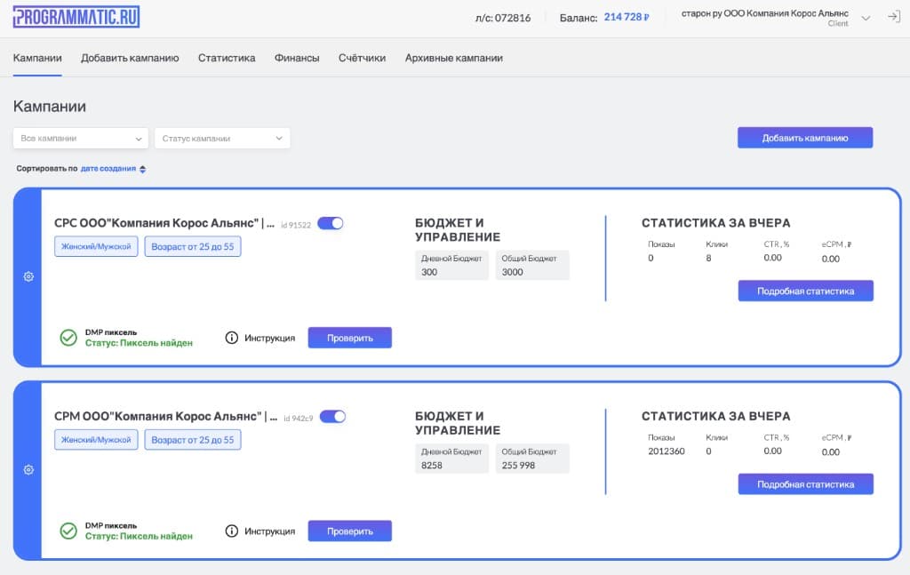Open the Все кампании dropdown
Viewport: 910px width, 575px height.
(81, 138)
